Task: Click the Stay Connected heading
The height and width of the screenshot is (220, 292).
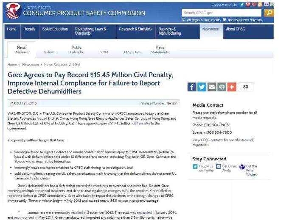Action: coord(209,159)
